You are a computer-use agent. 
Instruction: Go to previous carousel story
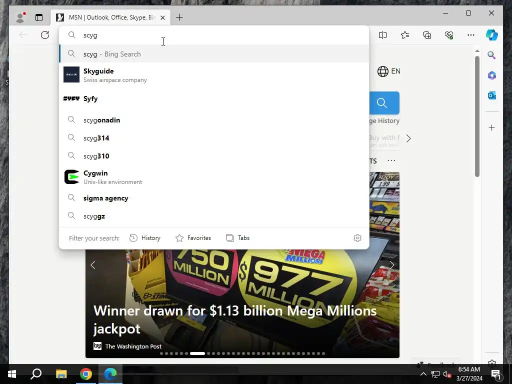93,265
